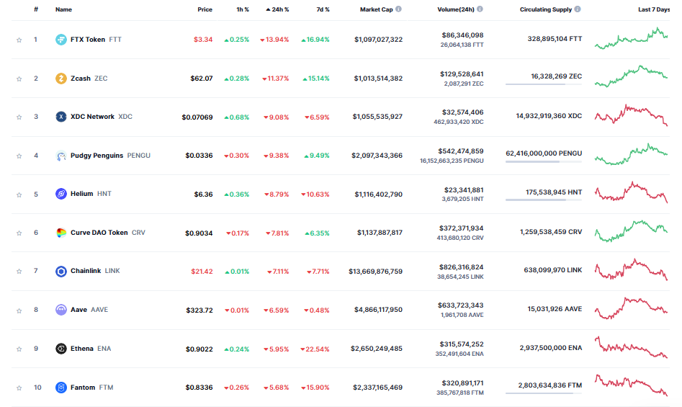Star Ethena for the watchlist
The width and height of the screenshot is (682, 407).
pyautogui.click(x=19, y=349)
